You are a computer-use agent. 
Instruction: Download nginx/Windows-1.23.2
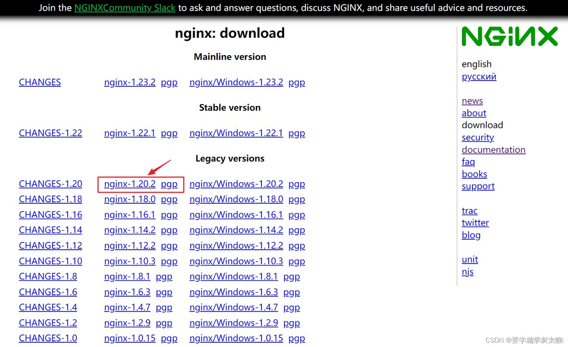coord(236,82)
